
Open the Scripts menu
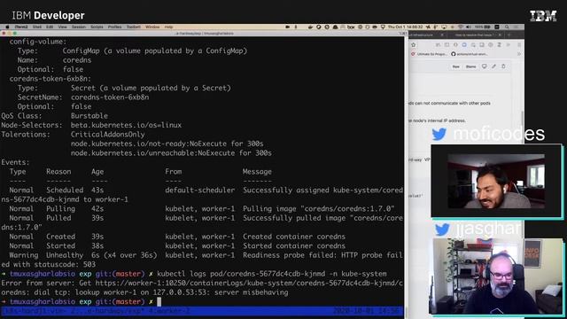tap(97, 27)
